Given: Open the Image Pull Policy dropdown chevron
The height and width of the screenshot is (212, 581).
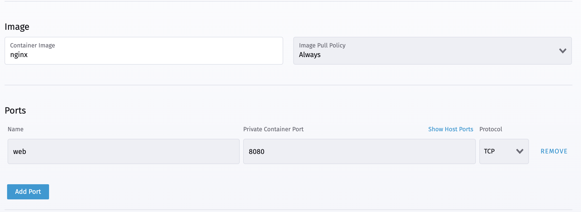Looking at the screenshot, I should coord(563,51).
